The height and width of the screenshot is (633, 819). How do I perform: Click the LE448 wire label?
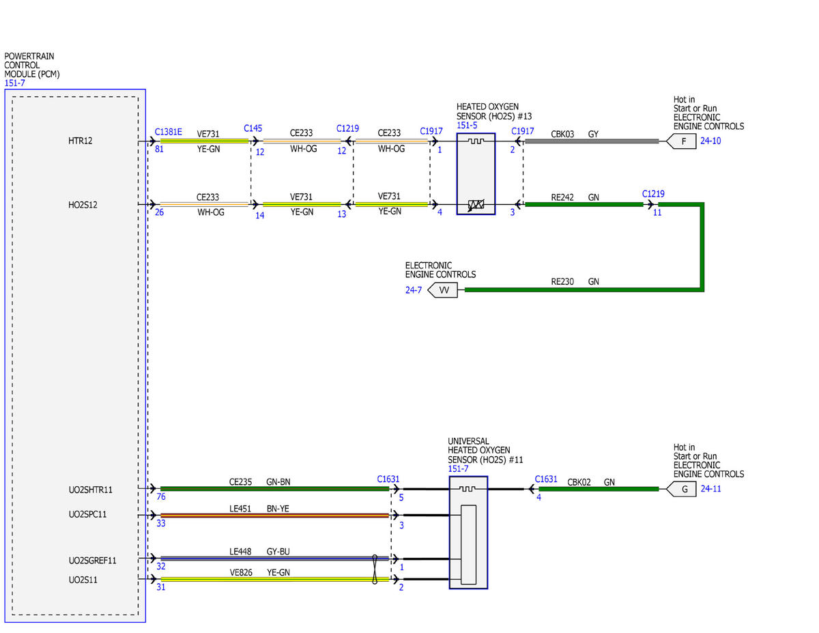240,551
